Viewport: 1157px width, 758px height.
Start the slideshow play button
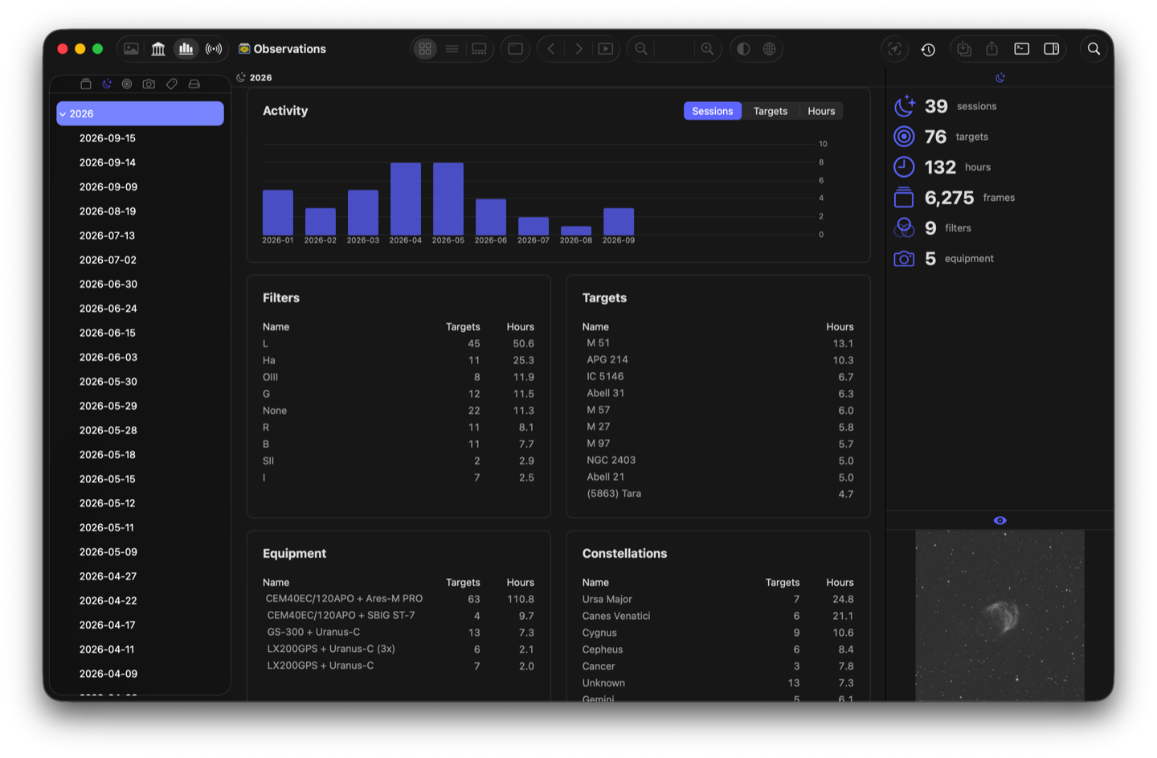[x=606, y=49]
